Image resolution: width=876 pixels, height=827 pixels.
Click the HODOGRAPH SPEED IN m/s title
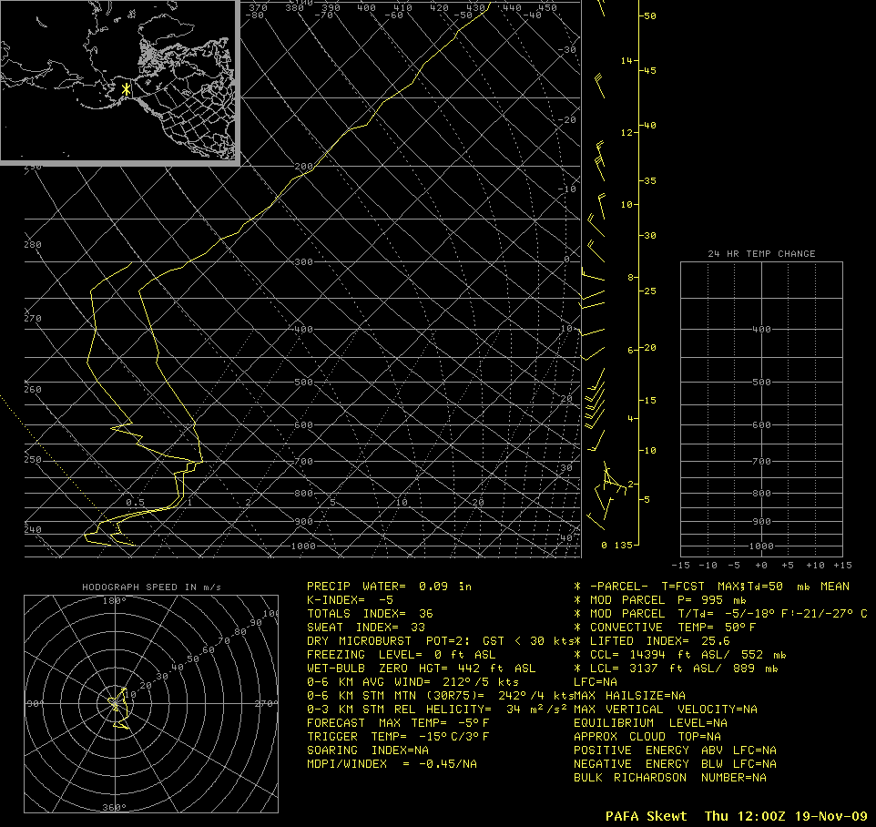(151, 587)
